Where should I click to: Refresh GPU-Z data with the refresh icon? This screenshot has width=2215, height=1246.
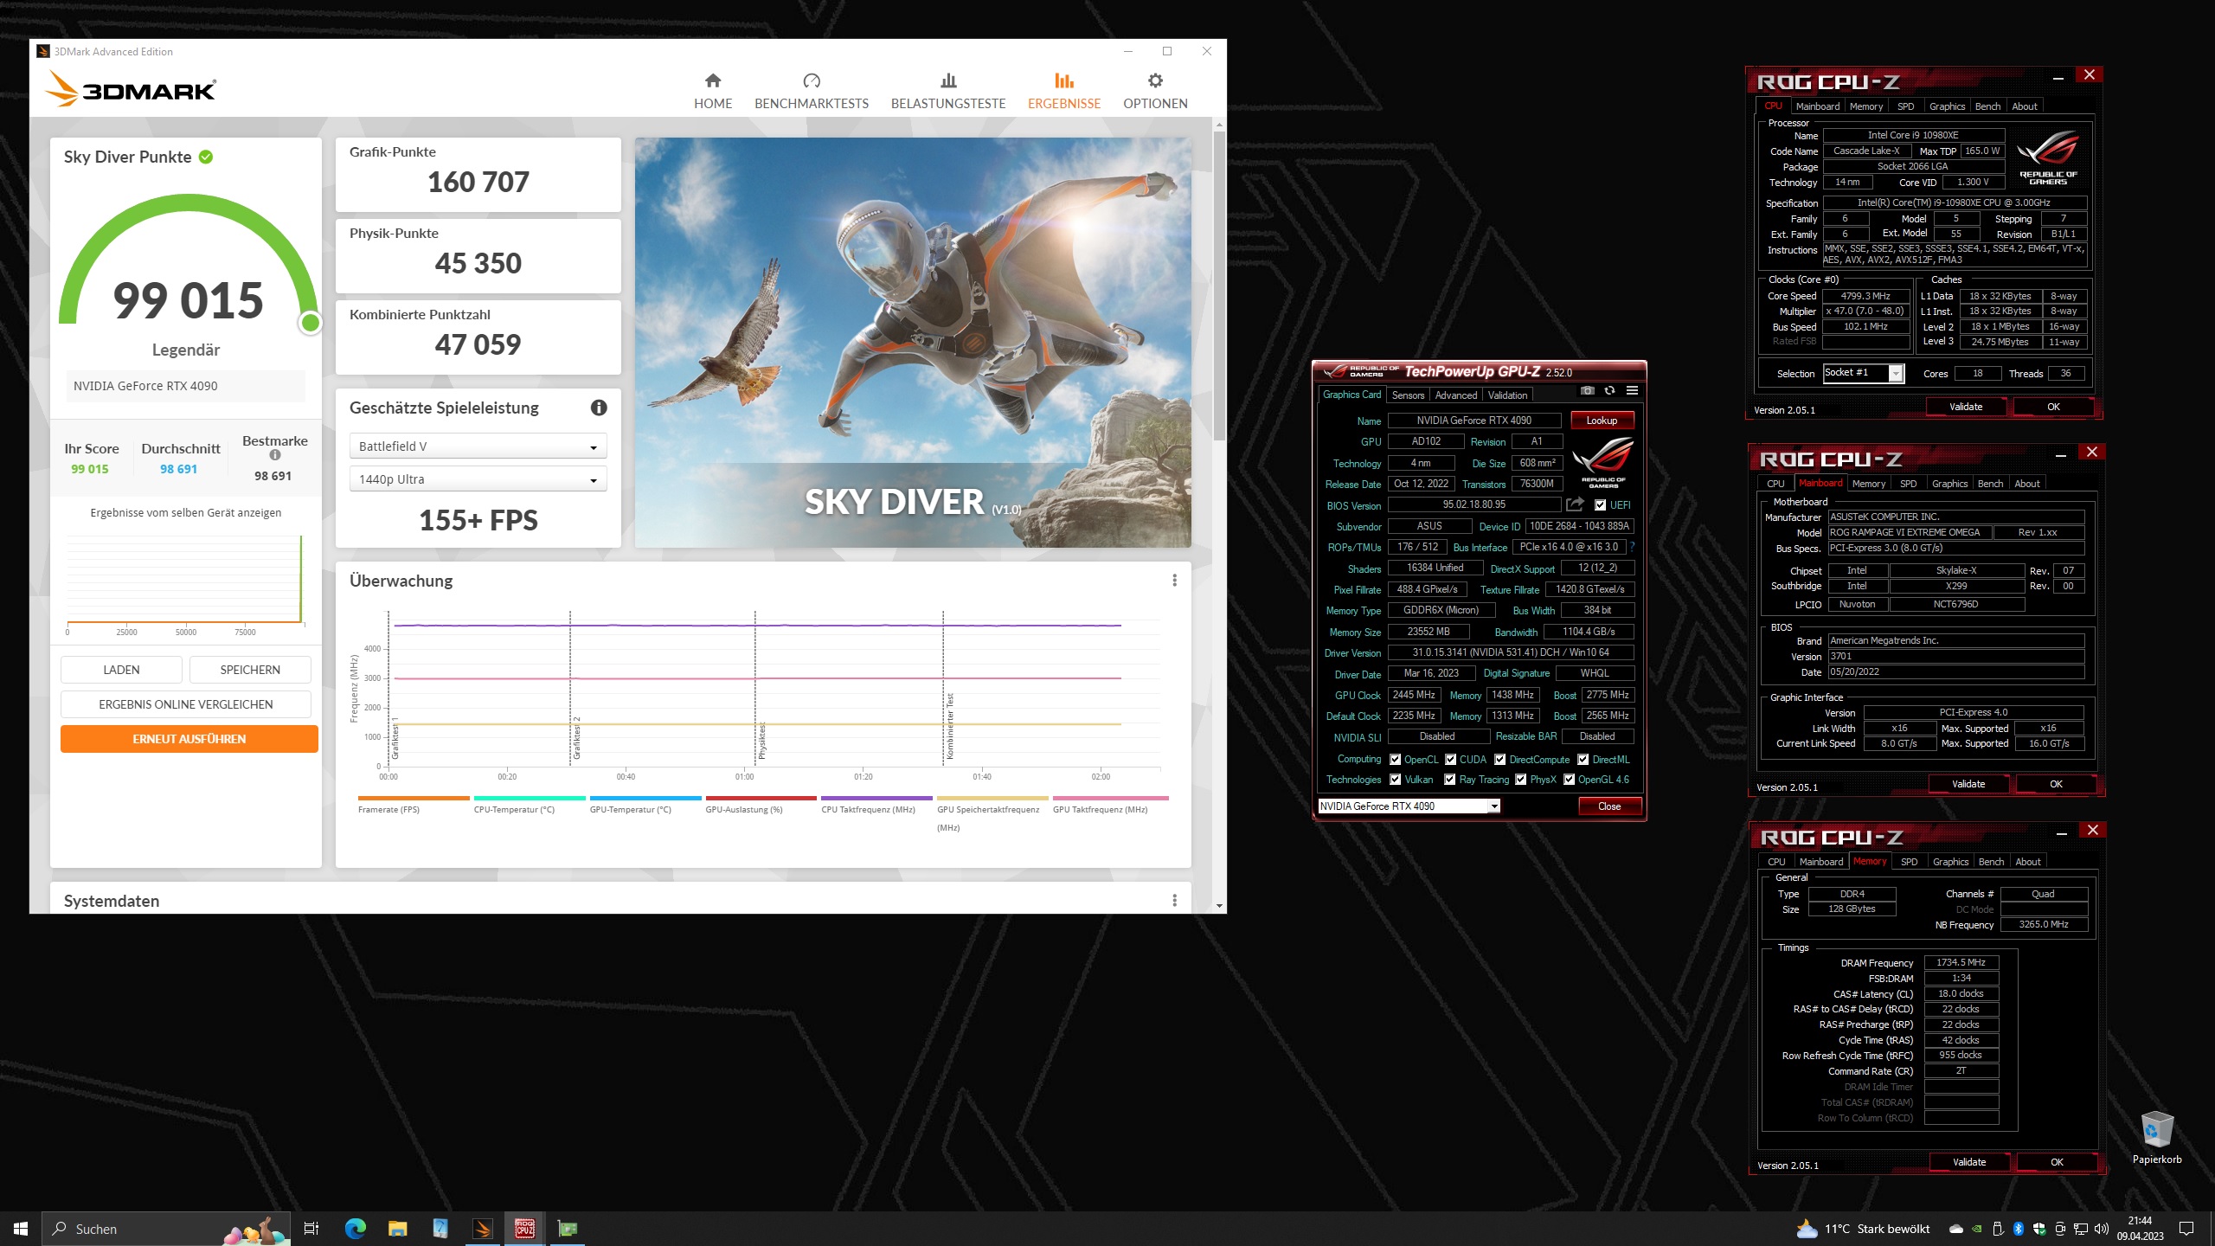pyautogui.click(x=1609, y=391)
